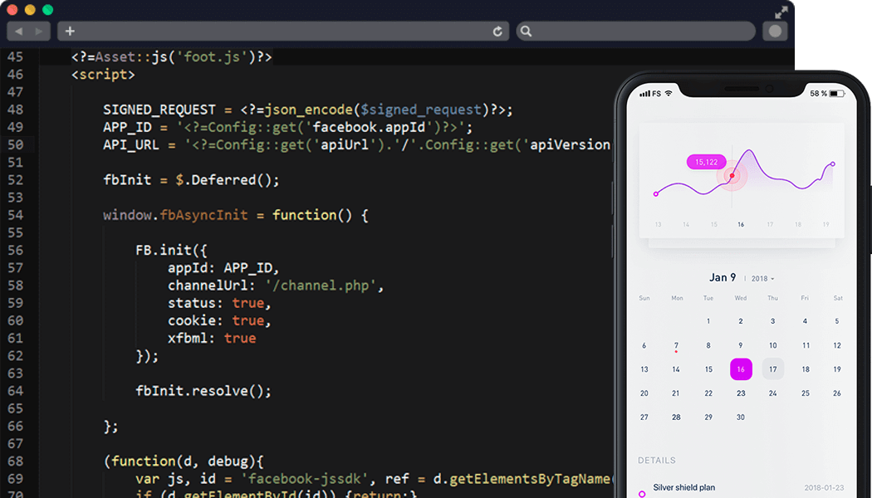Click the line 57 appId code line
This screenshot has width=872, height=498.
coord(224,268)
